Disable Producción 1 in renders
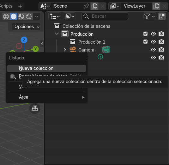This screenshot has height=165, width=169. point(161,42)
